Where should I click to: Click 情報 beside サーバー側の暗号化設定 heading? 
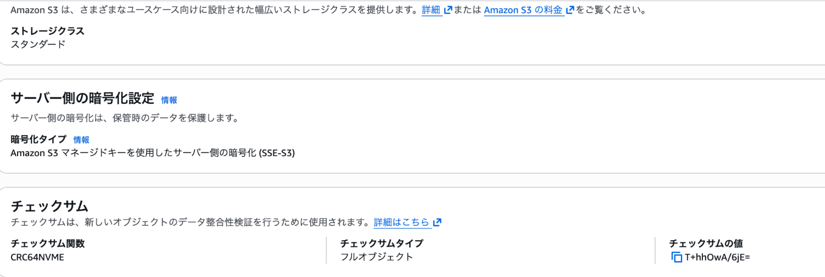coord(169,100)
